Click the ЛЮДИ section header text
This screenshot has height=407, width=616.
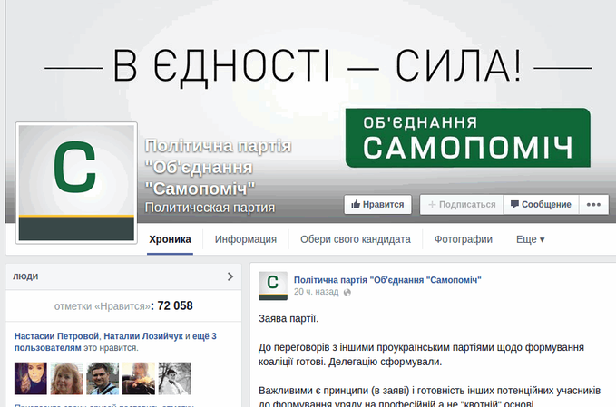point(25,276)
